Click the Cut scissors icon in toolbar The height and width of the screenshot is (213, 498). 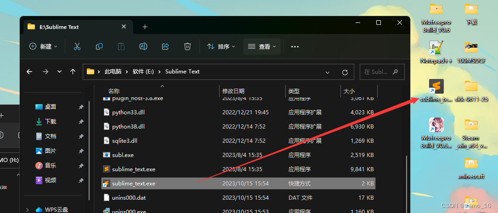coord(77,46)
